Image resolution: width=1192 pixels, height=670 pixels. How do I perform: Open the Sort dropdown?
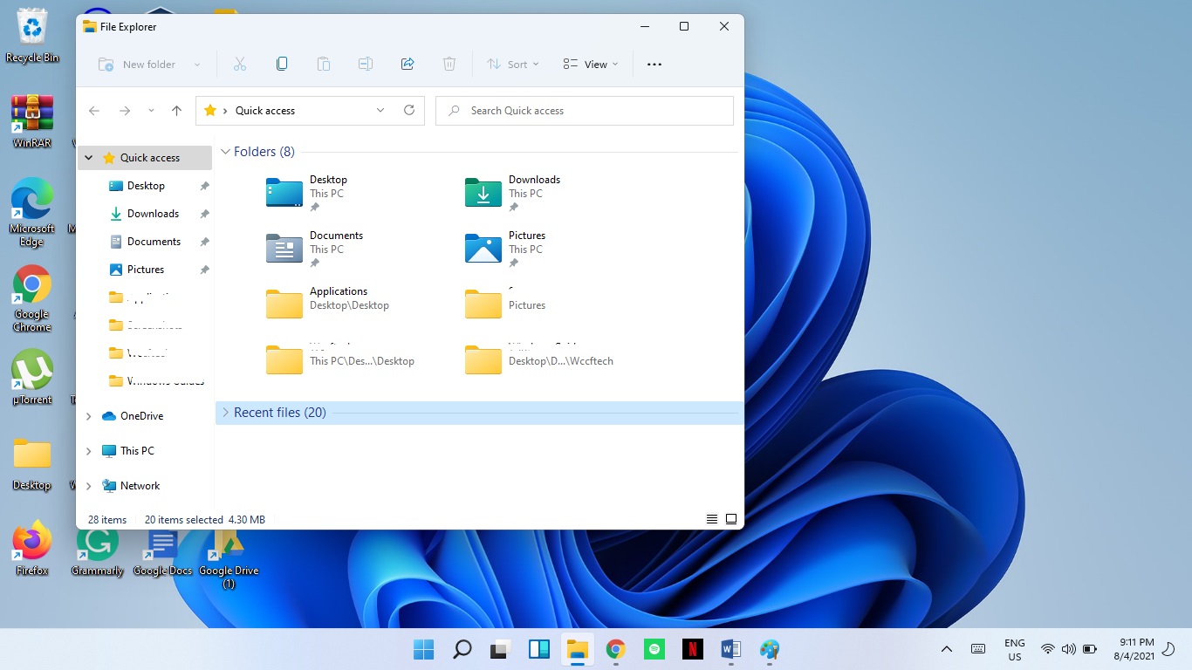pyautogui.click(x=512, y=64)
